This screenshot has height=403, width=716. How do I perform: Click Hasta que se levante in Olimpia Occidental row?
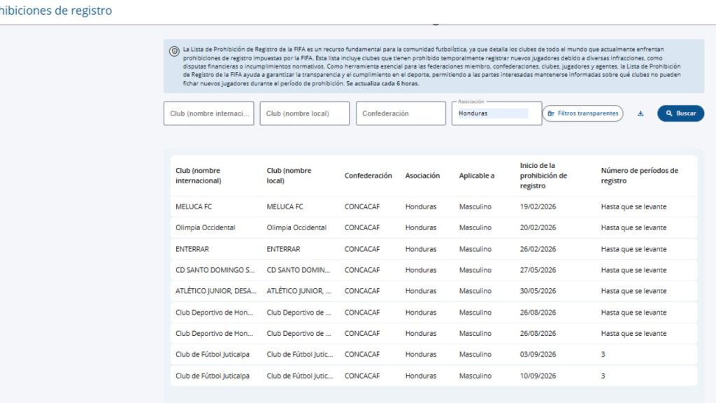point(633,227)
